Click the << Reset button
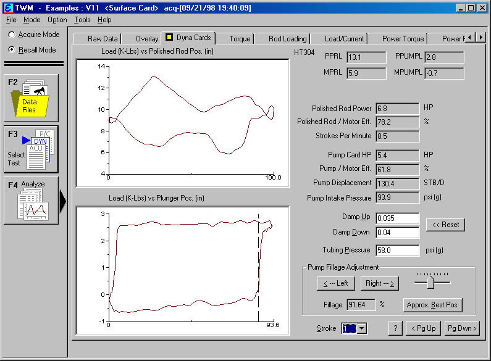Viewport: 491px width, 361px height. [445, 225]
